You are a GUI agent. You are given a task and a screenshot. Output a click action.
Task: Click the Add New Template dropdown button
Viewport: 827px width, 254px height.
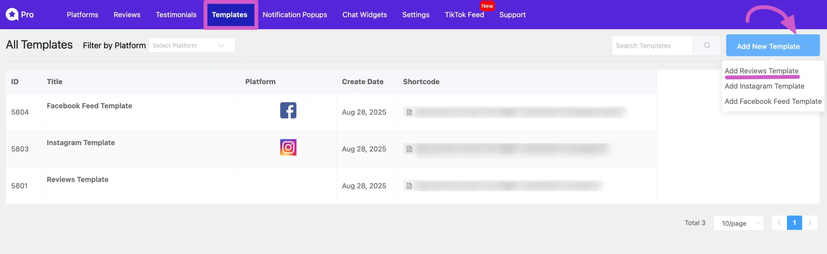click(x=772, y=46)
